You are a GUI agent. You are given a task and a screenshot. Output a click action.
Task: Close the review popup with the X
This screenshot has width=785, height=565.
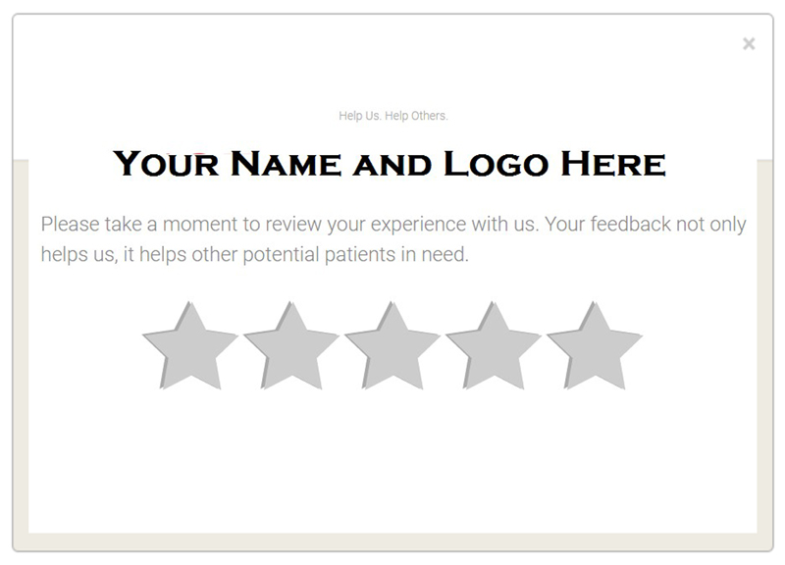click(x=749, y=44)
